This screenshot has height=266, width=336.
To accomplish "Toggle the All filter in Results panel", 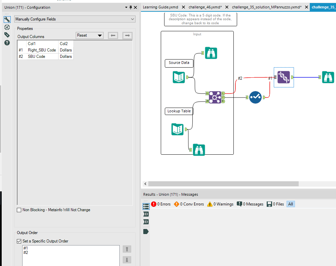I will click(x=290, y=204).
